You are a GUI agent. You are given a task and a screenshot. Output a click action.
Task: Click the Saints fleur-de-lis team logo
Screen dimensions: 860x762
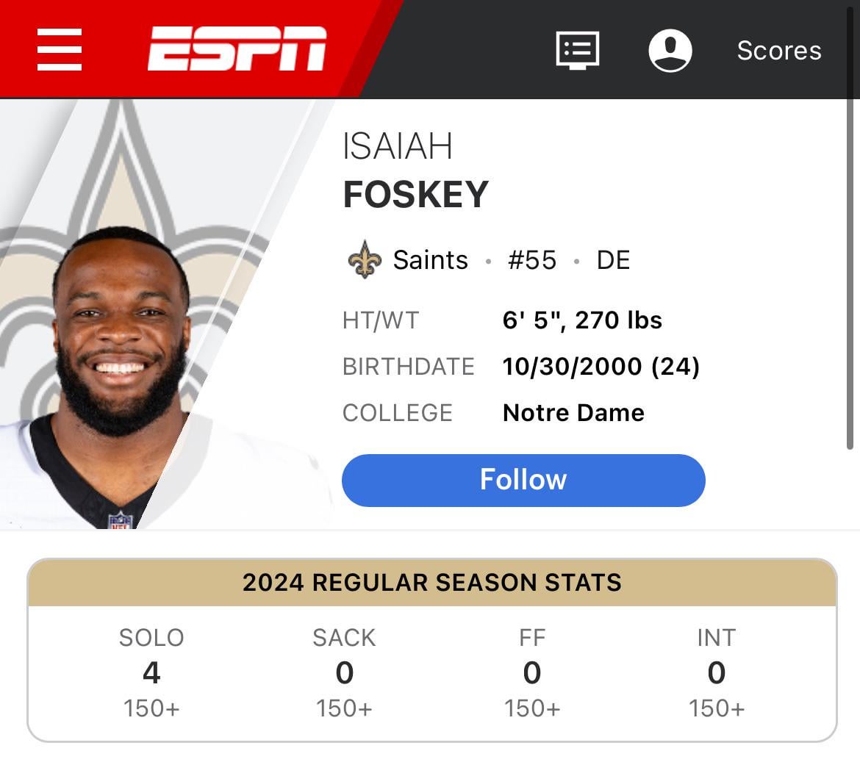[x=365, y=260]
